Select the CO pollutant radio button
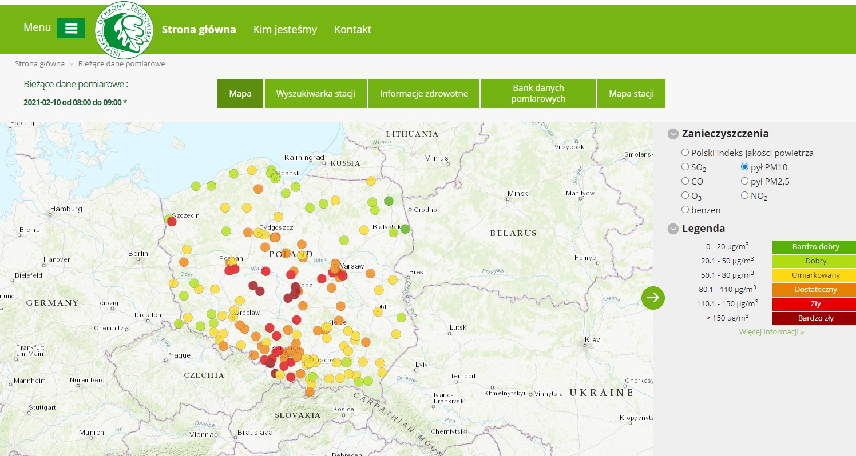 click(x=685, y=181)
